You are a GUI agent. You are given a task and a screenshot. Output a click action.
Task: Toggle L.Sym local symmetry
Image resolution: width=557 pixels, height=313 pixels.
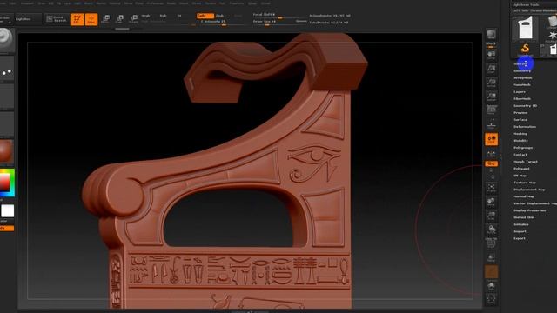(491, 154)
